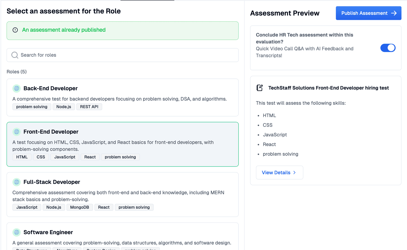Focus the Search for roles field
The image size is (407, 250).
tap(123, 55)
